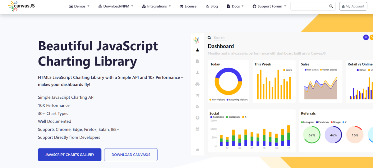Click the dashboard sidebar globe icon
The height and width of the screenshot is (168, 373).
pyautogui.click(x=197, y=118)
